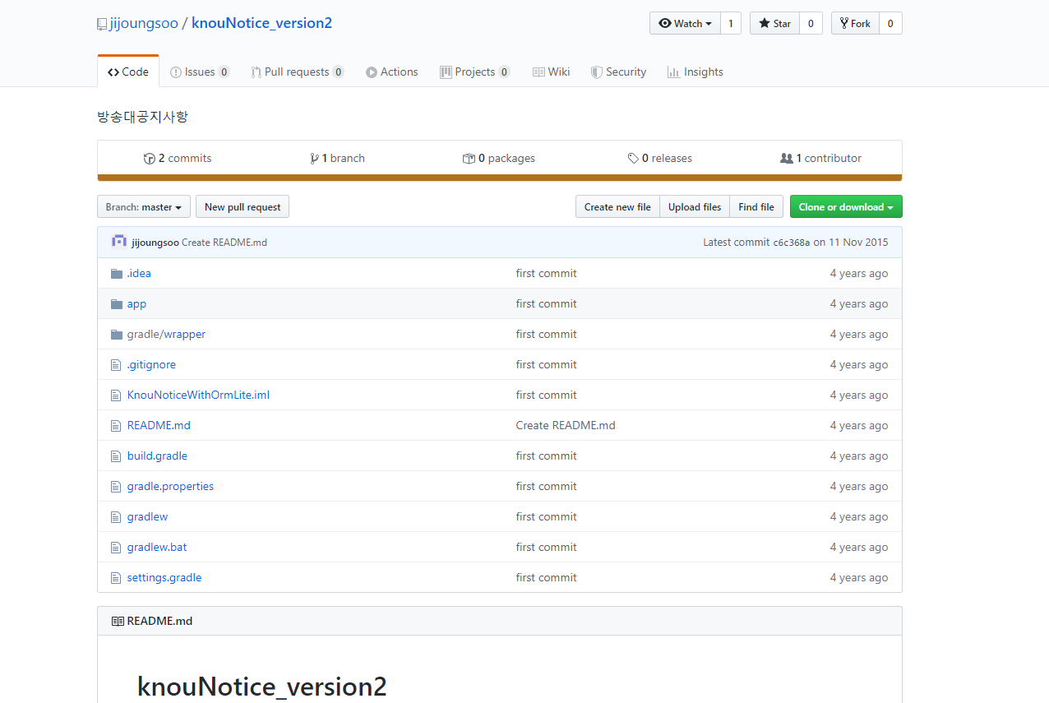
Task: Click the .idea folder icon
Action: 117,274
